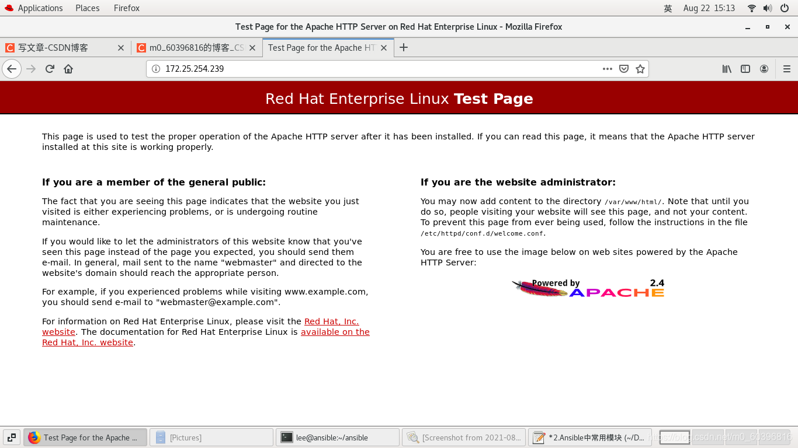Open the Aug 22 15:13 clock calendar
The image size is (798, 448).
click(x=709, y=8)
